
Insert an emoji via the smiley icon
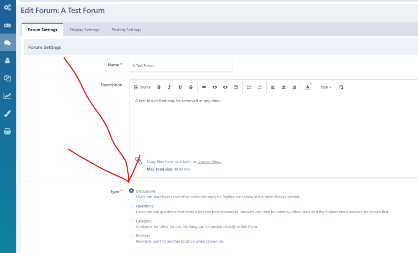point(236,87)
